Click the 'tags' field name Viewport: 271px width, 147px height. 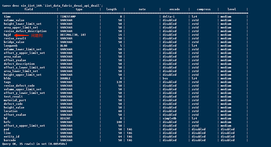[7, 82]
